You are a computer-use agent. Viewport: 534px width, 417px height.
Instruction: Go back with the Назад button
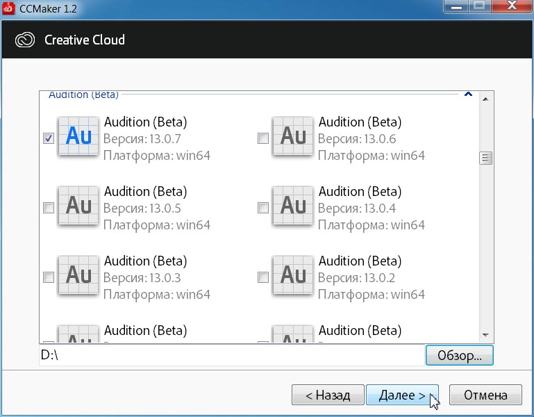point(328,395)
